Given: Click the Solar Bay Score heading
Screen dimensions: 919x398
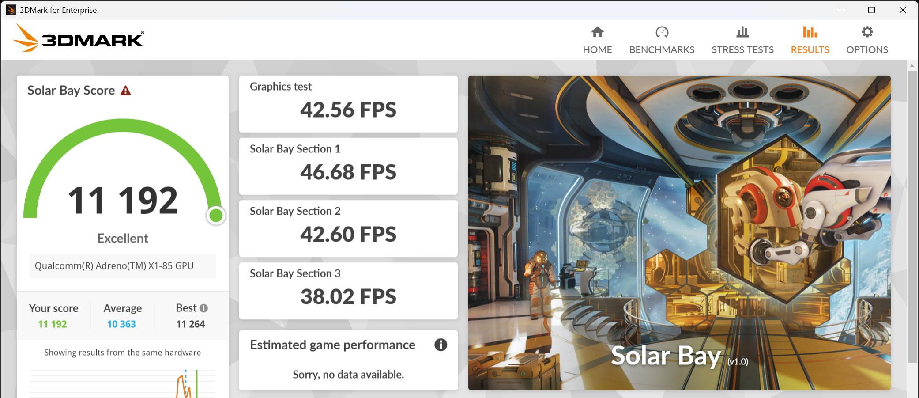Looking at the screenshot, I should (x=71, y=91).
